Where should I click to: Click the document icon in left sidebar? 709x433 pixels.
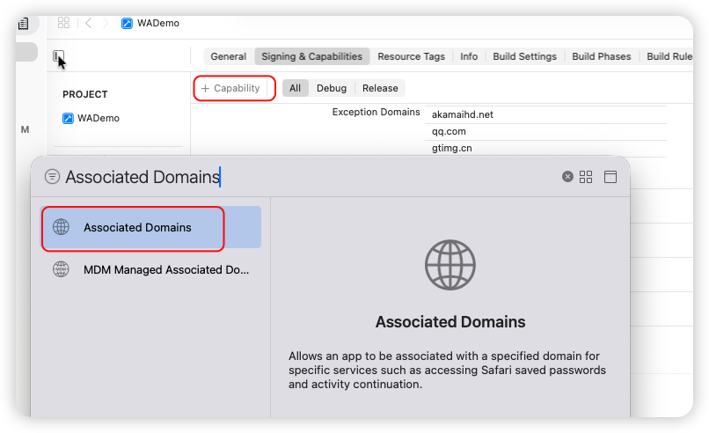tap(23, 24)
